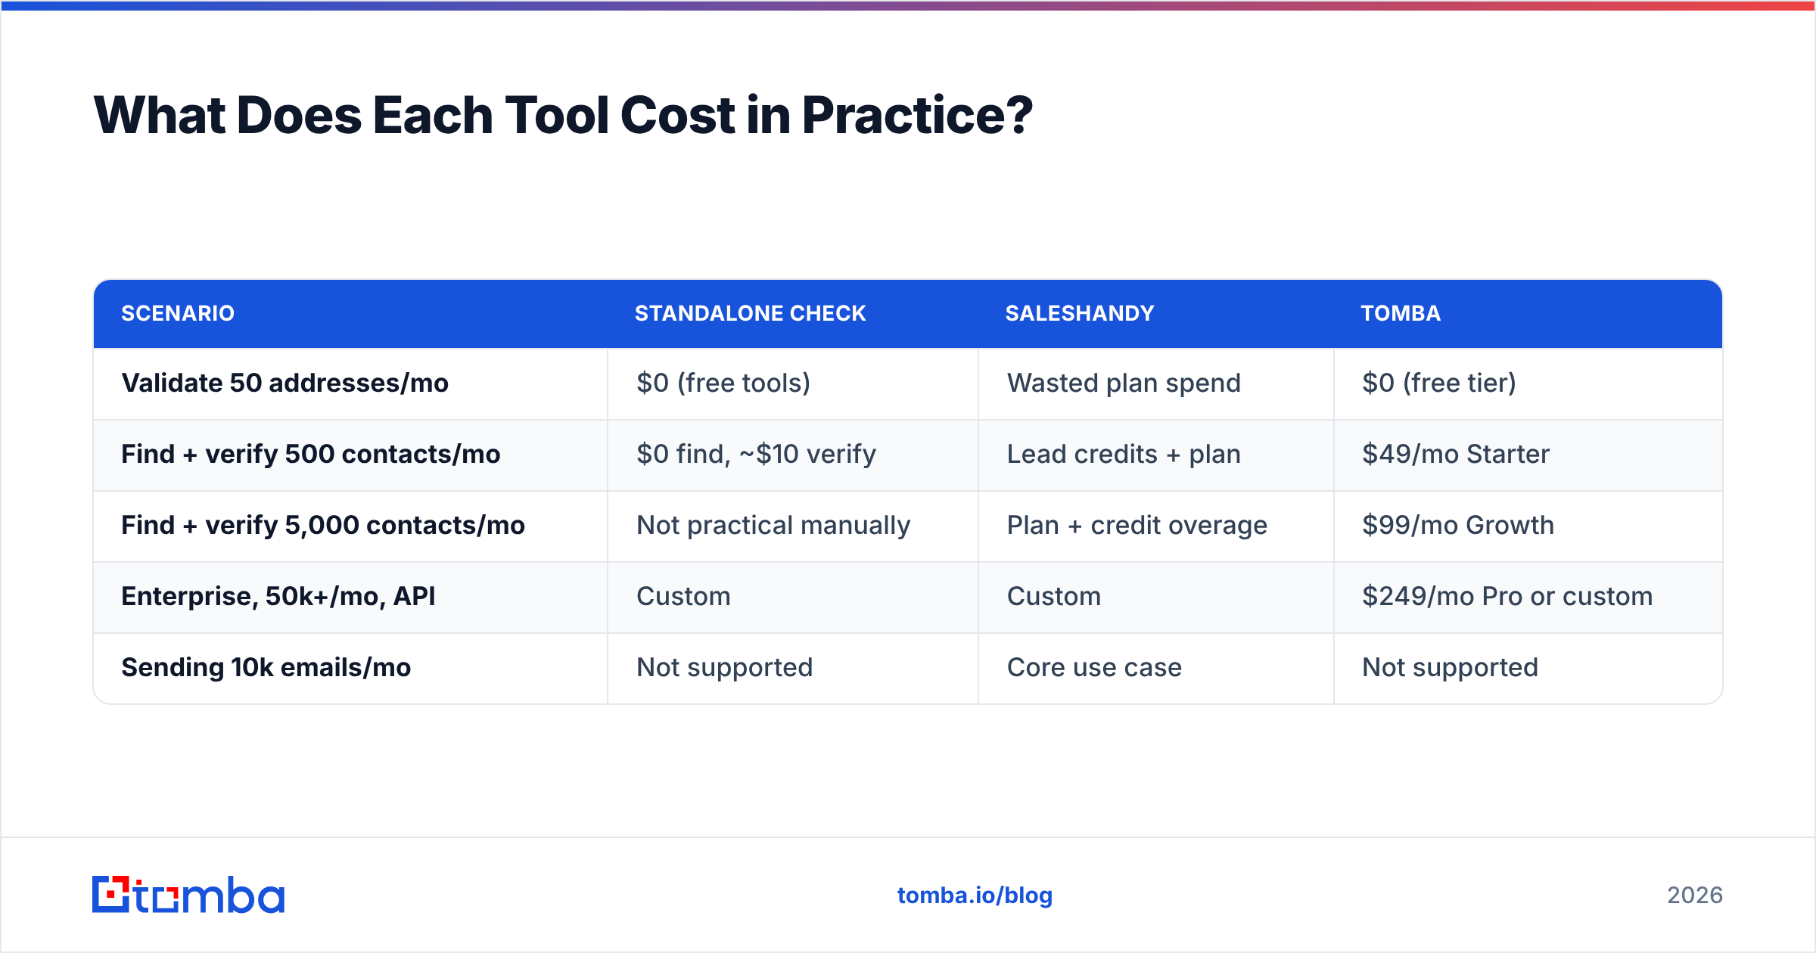Open the tomba.io/blog link
This screenshot has height=953, width=1816.
tap(975, 896)
